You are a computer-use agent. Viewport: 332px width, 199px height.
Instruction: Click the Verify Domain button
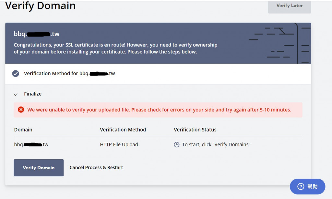(x=39, y=168)
